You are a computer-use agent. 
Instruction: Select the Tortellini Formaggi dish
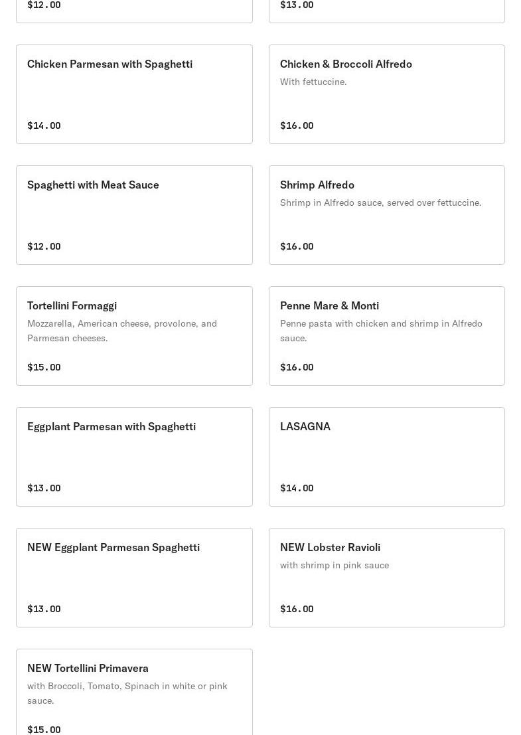[x=72, y=306]
